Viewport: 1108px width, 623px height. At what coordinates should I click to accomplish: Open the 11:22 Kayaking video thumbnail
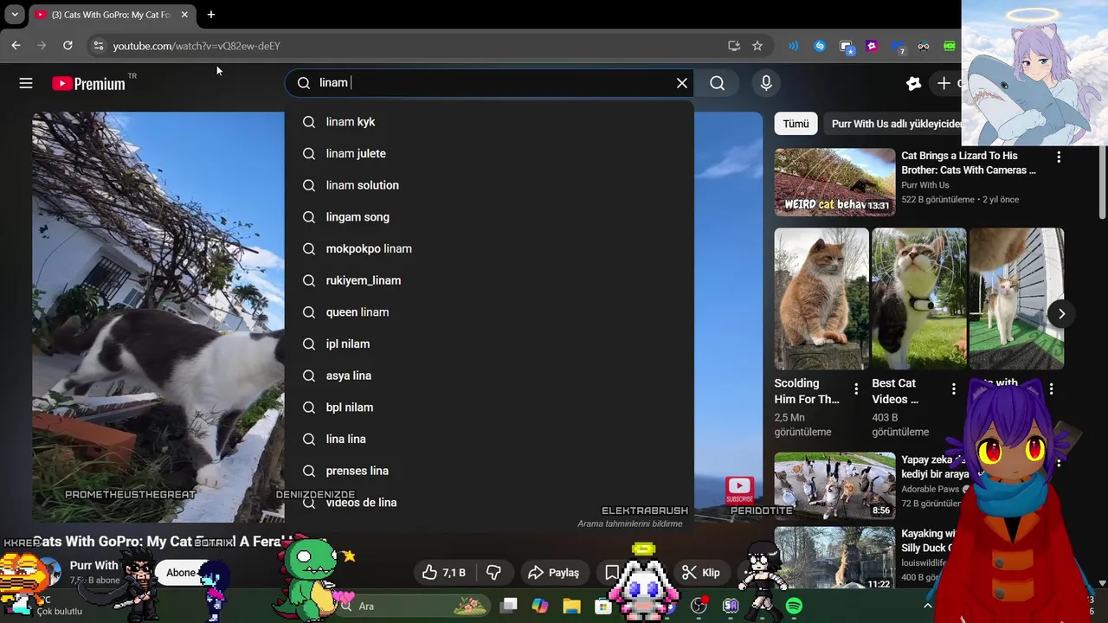(x=834, y=559)
